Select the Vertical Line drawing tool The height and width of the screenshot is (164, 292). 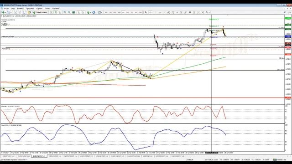point(156,12)
